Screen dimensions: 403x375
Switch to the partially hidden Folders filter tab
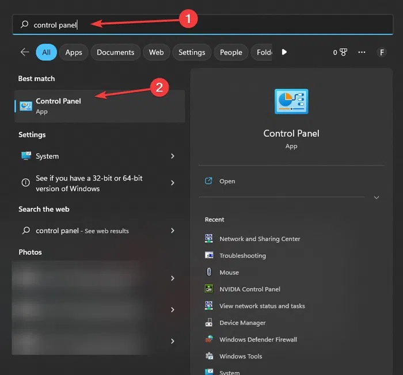point(261,52)
